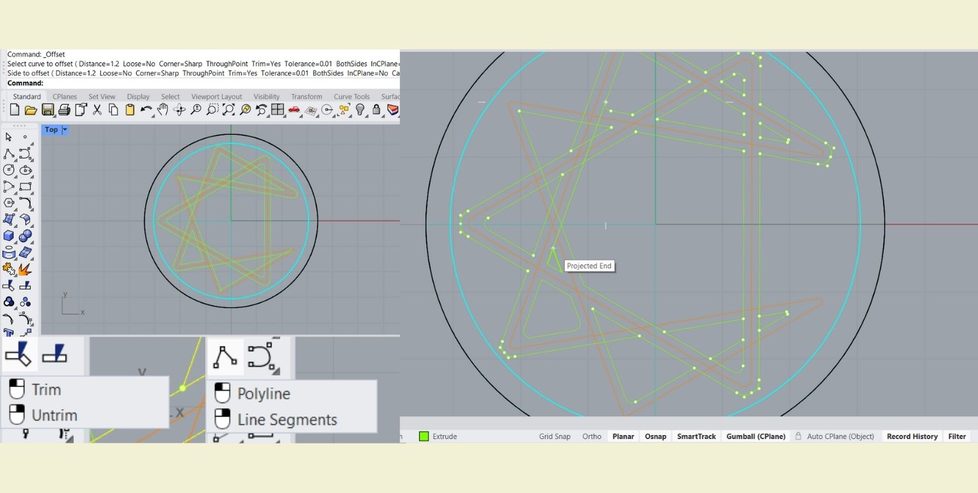Click the Top viewport title label
This screenshot has height=493, width=978.
pos(51,130)
